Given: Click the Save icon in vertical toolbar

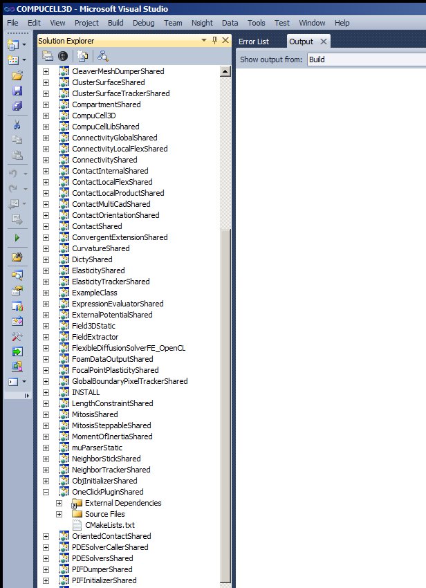Looking at the screenshot, I should point(17,91).
